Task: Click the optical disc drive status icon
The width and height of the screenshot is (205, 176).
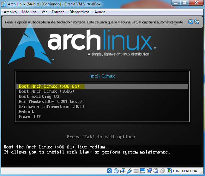Action: [116, 171]
